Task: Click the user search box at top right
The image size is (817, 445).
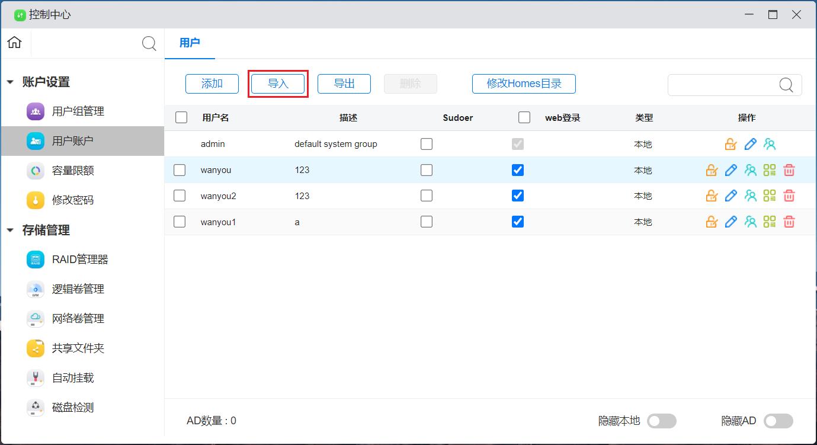Action: 723,85
